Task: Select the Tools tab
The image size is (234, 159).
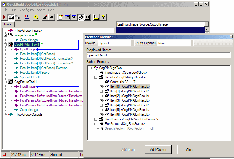Action: coord(7,24)
